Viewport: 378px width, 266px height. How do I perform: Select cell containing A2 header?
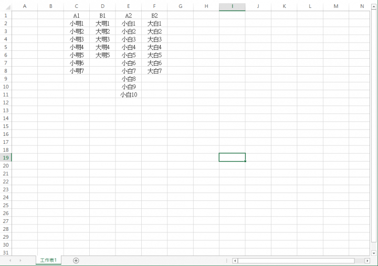pos(129,16)
